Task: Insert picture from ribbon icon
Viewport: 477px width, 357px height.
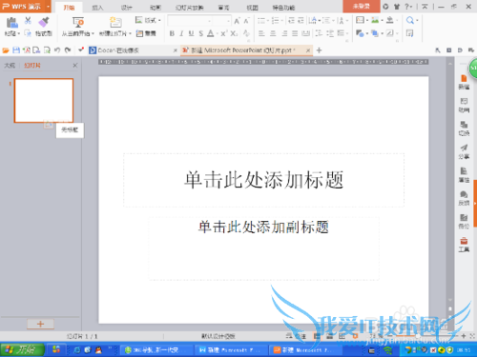Action: point(375,21)
